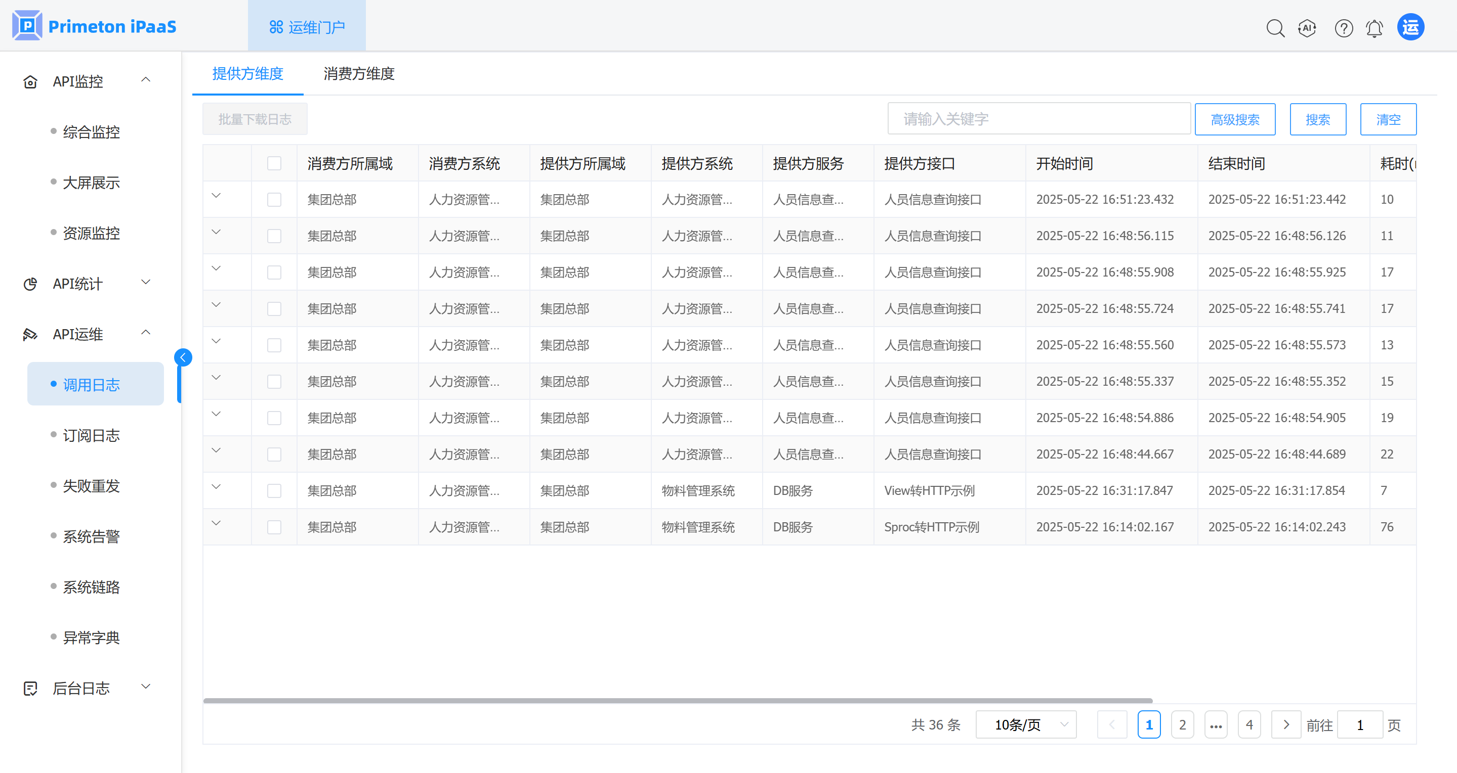This screenshot has width=1457, height=773.
Task: Click the horizontal table scrollbar
Action: [678, 701]
